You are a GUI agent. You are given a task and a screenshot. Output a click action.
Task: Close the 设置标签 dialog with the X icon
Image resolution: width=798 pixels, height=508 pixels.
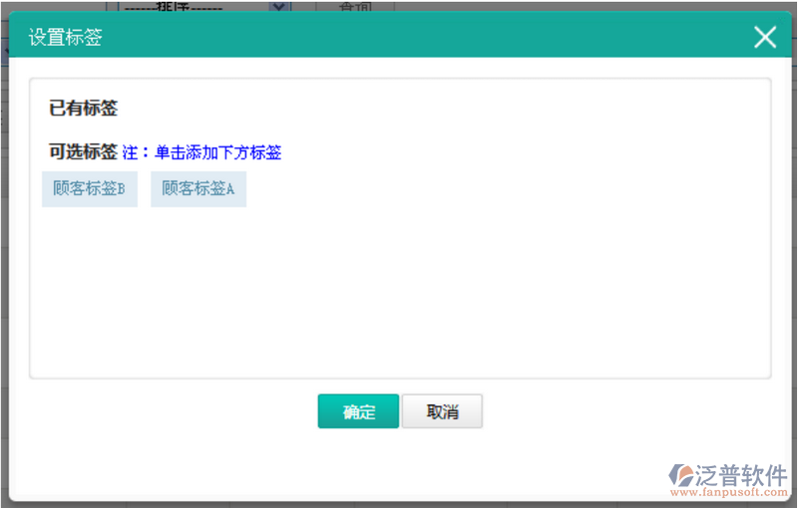pos(765,38)
